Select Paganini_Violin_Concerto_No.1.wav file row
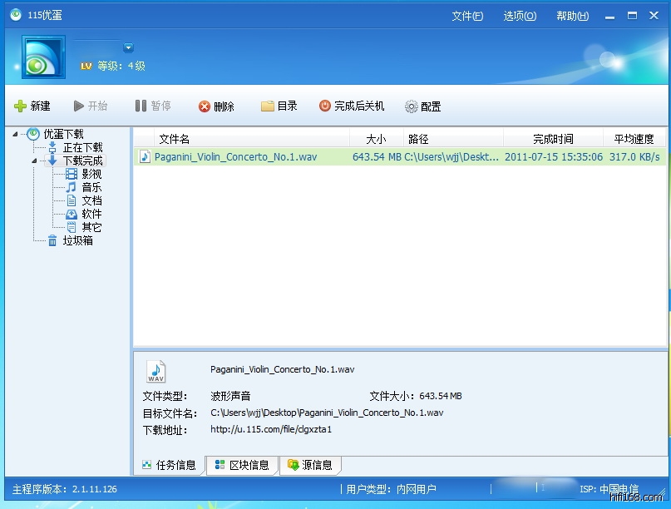Screen dimensions: 671x509 [235, 156]
